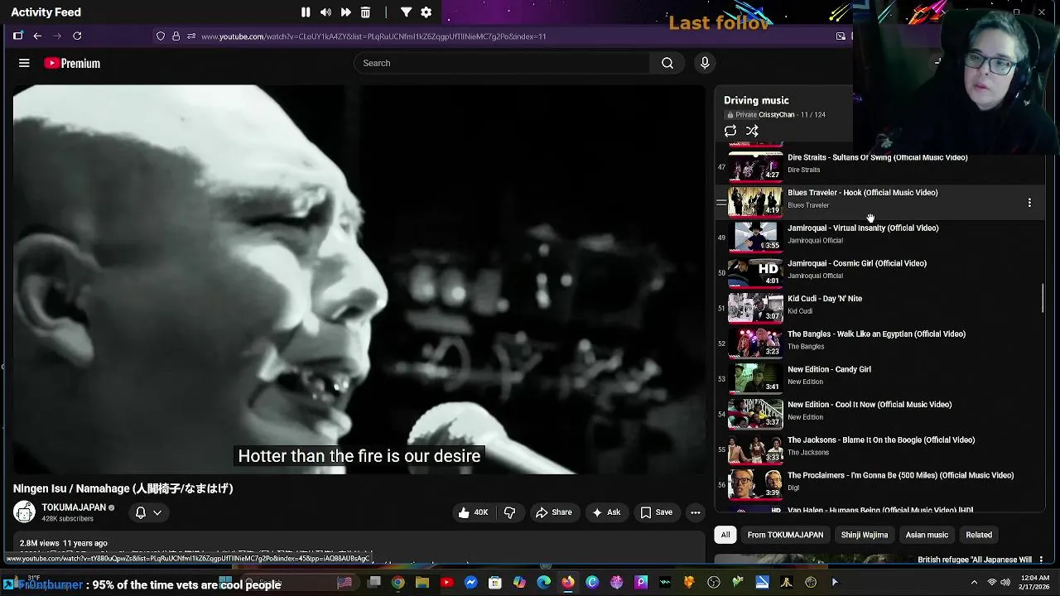
Task: Show hidden system tray icons chevron
Action: [x=974, y=583]
